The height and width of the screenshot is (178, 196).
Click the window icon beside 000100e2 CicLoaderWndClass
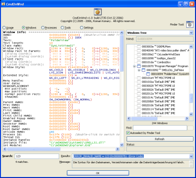[x=139, y=54]
